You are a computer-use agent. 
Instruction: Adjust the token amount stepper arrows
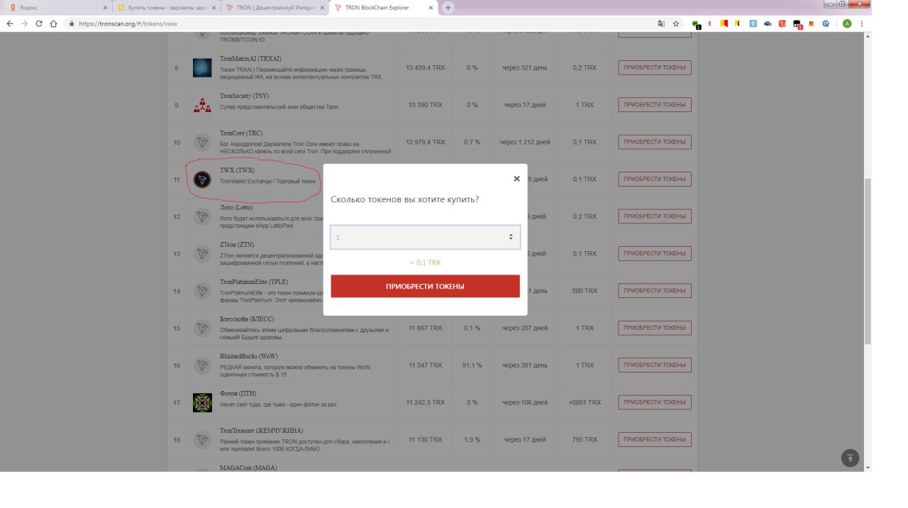[x=511, y=237]
